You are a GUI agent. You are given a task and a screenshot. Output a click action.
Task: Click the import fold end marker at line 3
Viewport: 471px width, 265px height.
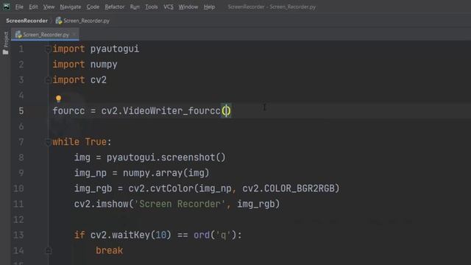[48, 80]
